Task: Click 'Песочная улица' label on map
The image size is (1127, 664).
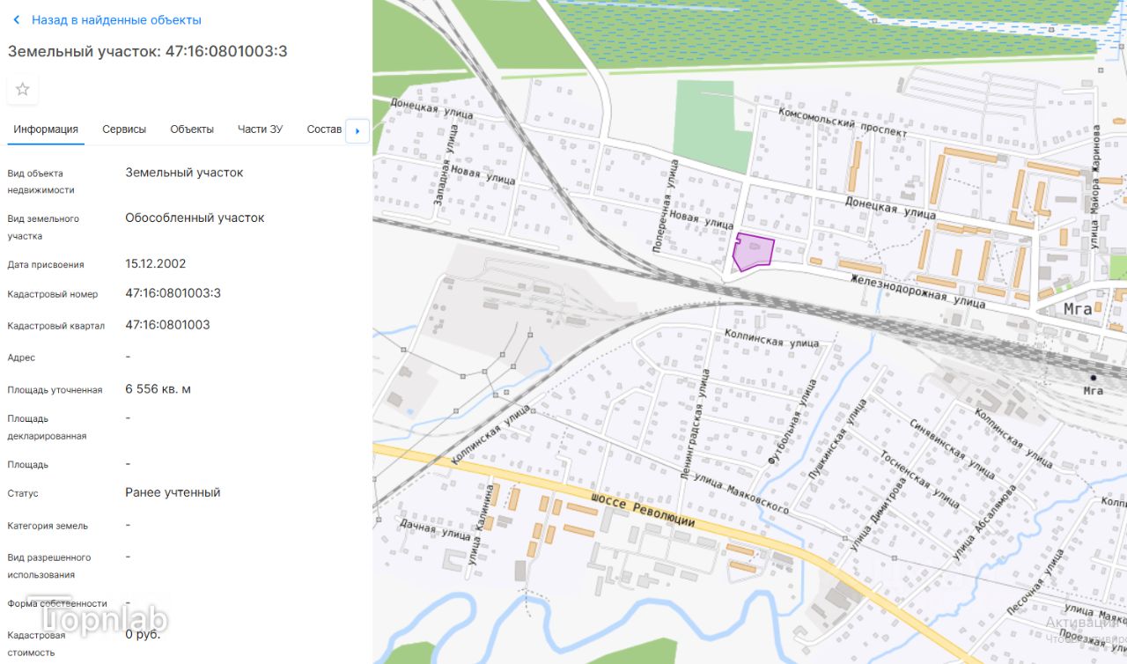Action: [1037, 580]
